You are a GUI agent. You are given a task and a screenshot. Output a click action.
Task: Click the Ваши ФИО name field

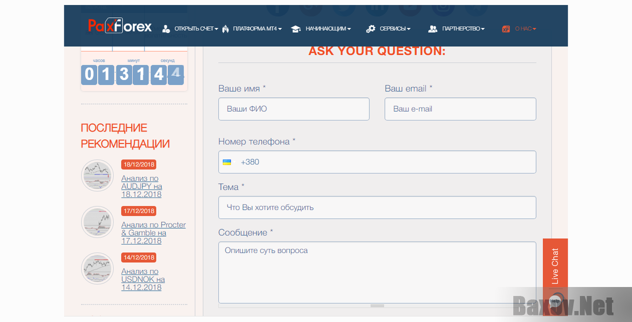294,109
